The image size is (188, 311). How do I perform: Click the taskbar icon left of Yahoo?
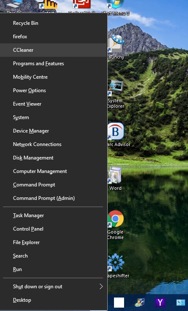click(139, 303)
